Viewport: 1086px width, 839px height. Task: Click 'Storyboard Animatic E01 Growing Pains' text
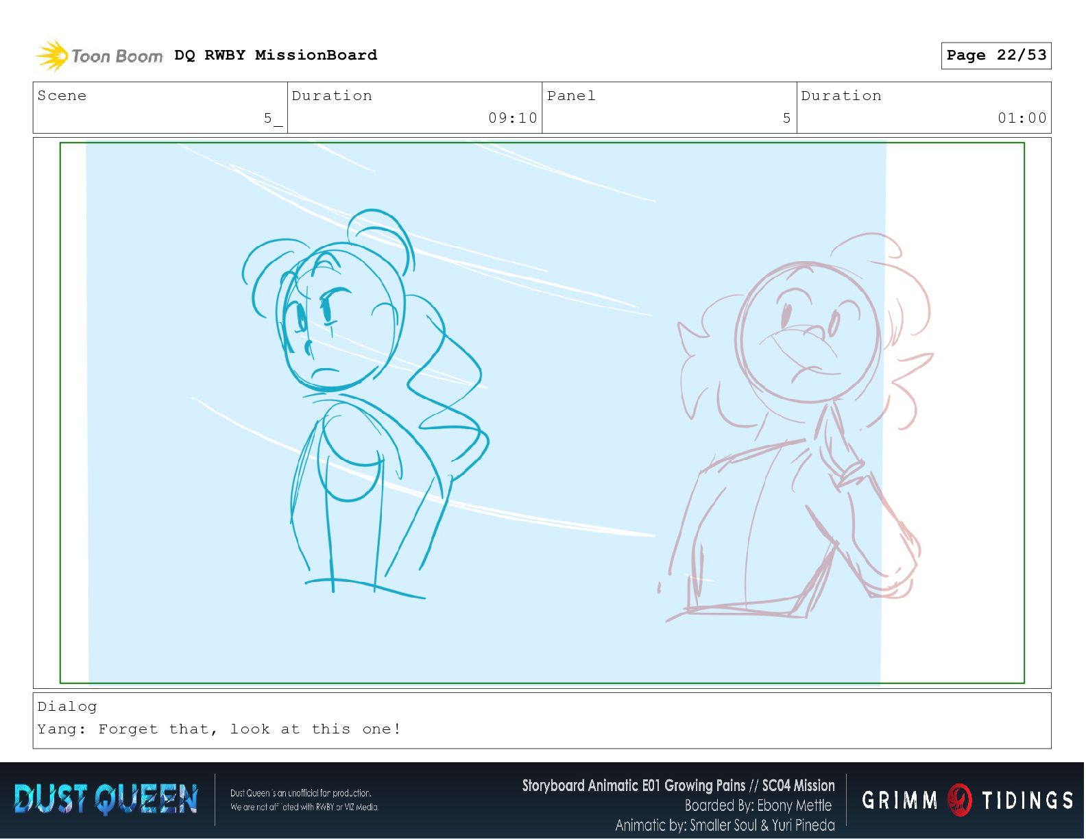[633, 786]
